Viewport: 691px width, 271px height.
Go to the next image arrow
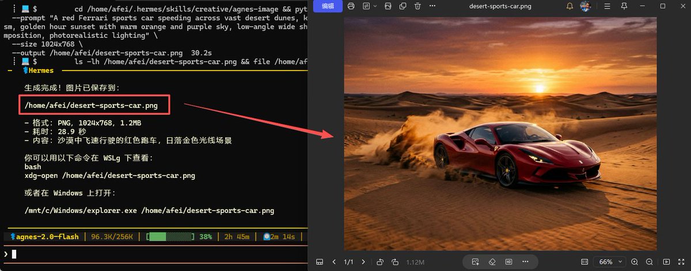click(x=363, y=262)
